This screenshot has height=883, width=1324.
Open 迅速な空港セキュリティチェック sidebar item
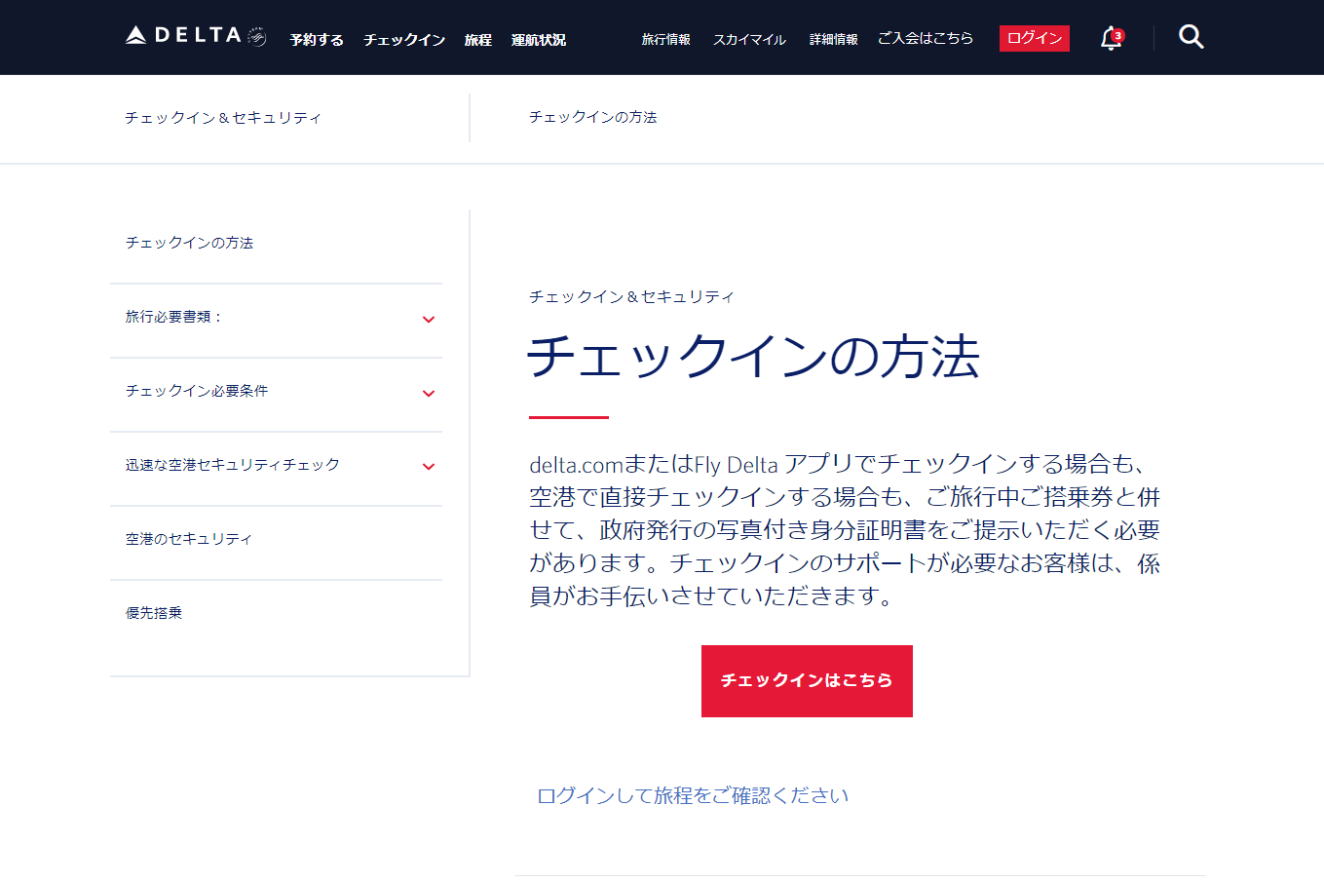coord(233,465)
